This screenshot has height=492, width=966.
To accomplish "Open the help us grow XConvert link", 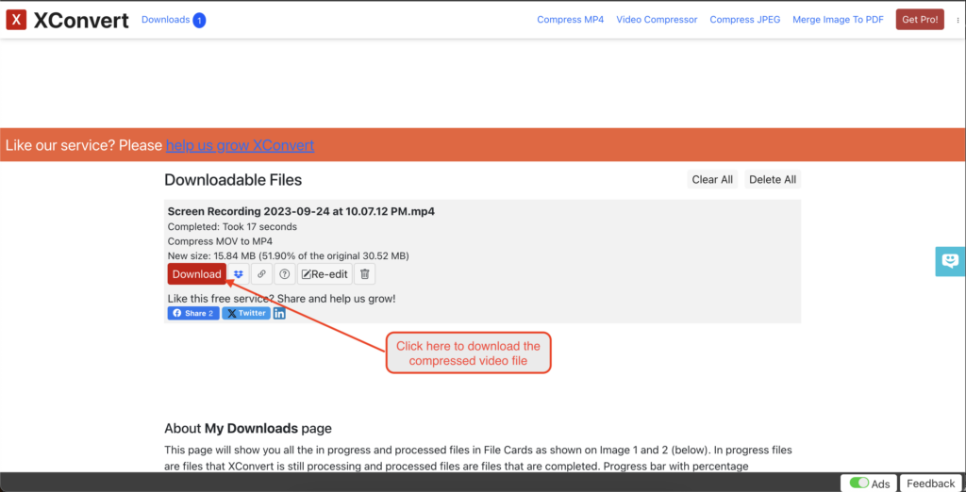I will coord(241,145).
